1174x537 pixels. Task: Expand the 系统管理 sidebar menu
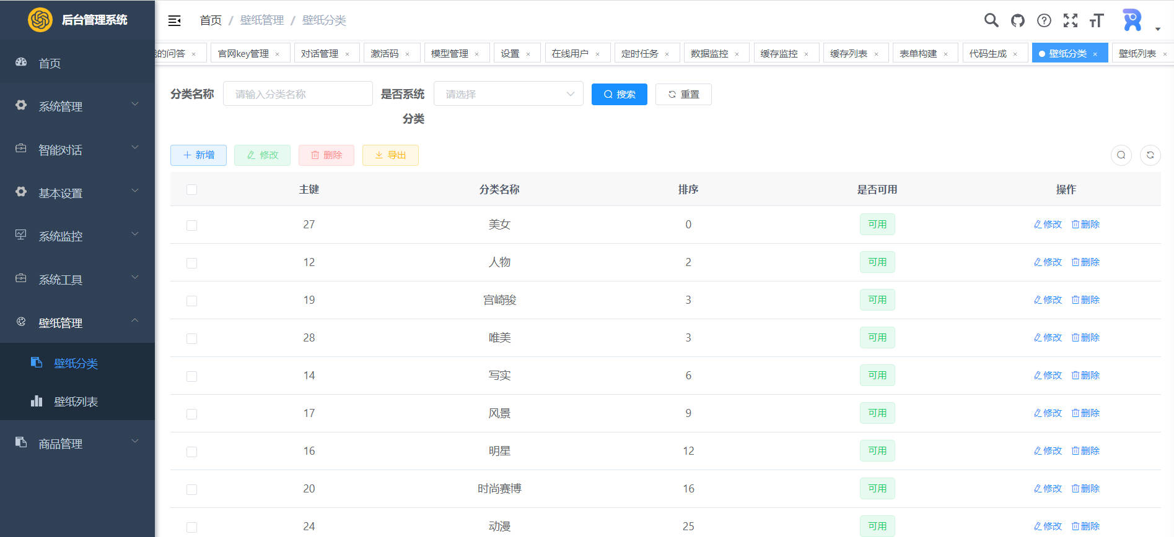pos(77,106)
